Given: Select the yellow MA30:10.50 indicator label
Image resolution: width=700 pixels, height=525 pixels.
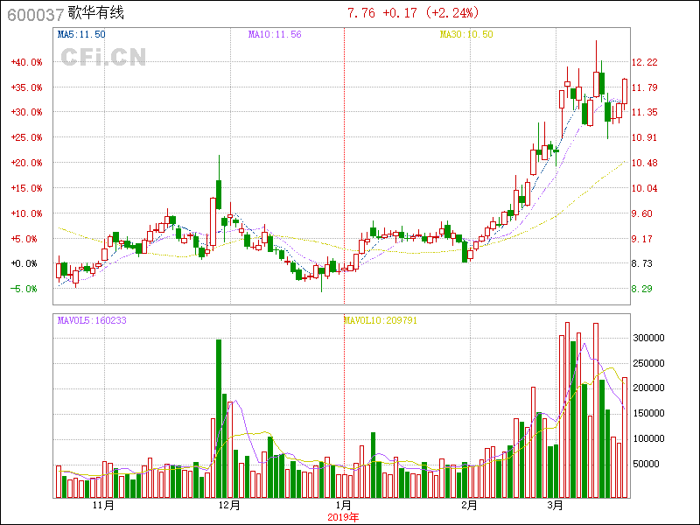Looking at the screenshot, I should [466, 34].
